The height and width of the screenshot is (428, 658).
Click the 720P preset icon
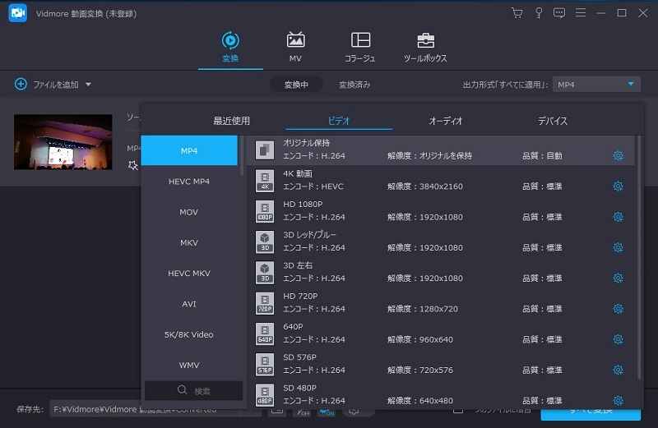click(265, 303)
